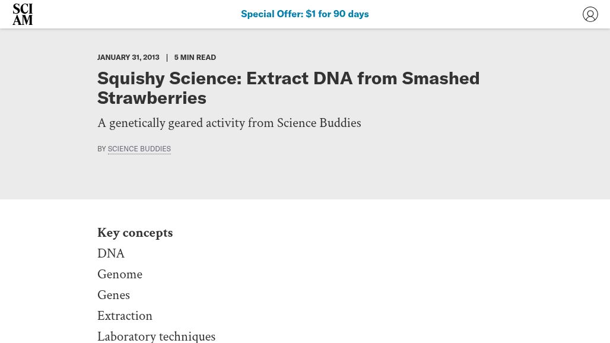This screenshot has width=610, height=343.
Task: Select the Genes key concept term
Action: point(113,296)
